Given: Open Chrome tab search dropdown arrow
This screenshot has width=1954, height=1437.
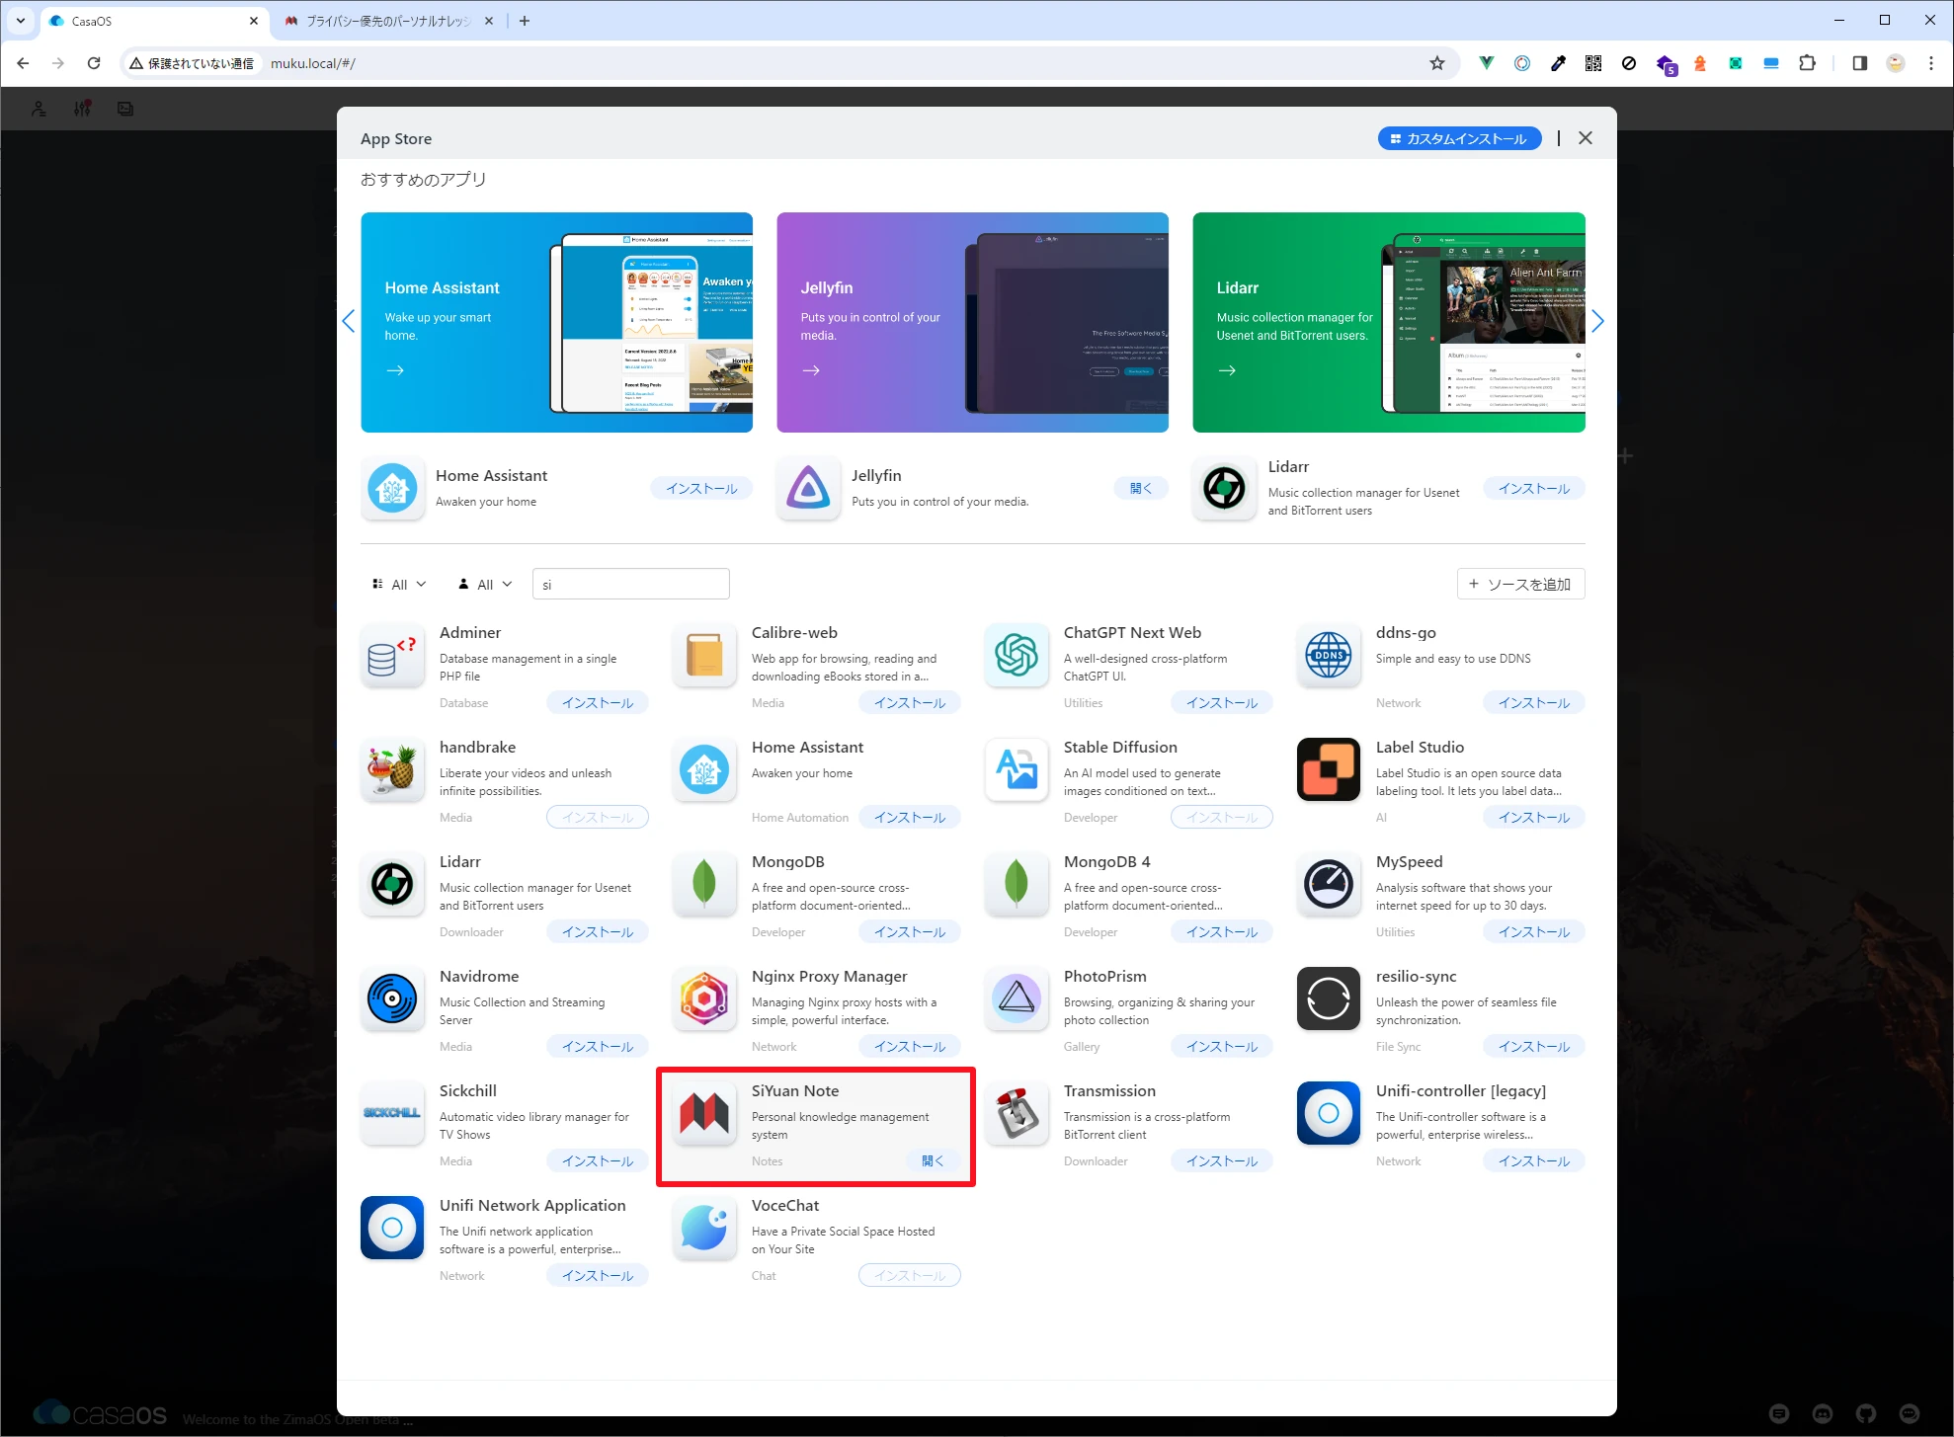Looking at the screenshot, I should coord(20,21).
